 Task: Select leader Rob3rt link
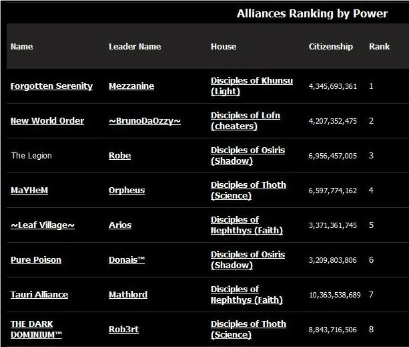click(x=124, y=330)
